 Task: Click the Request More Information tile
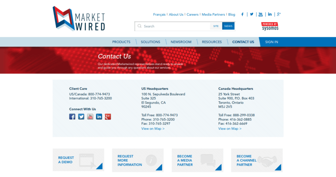click(138, 160)
